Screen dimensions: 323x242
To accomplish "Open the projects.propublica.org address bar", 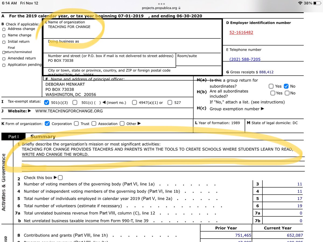I will [x=161, y=8].
